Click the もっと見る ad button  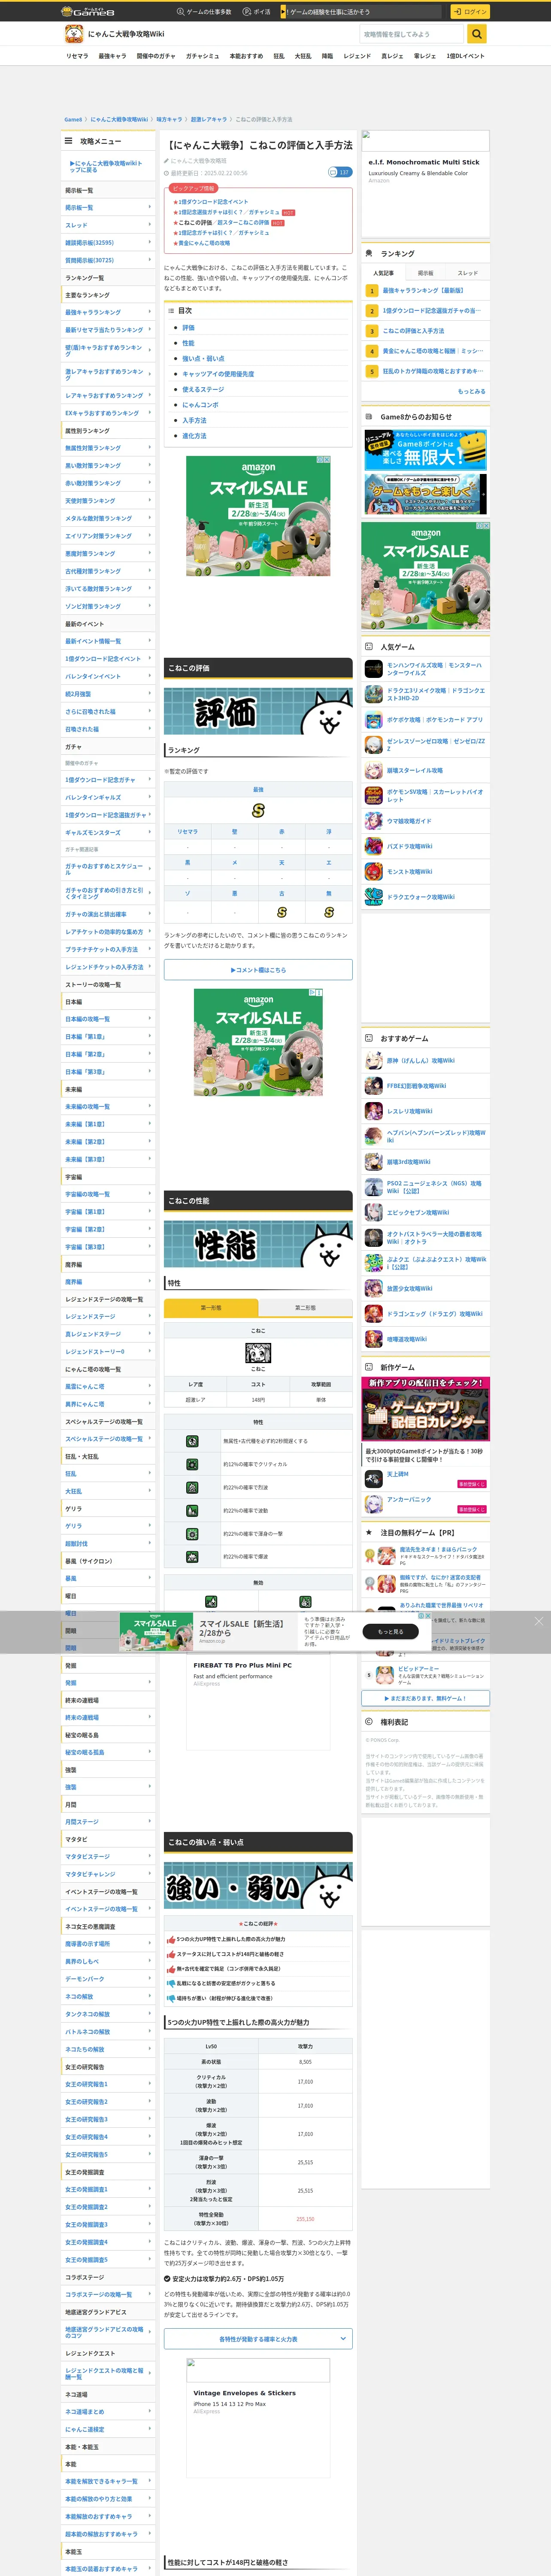coord(391,1631)
